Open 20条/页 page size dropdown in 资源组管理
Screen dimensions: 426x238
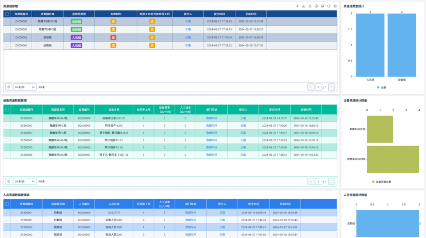[25, 87]
